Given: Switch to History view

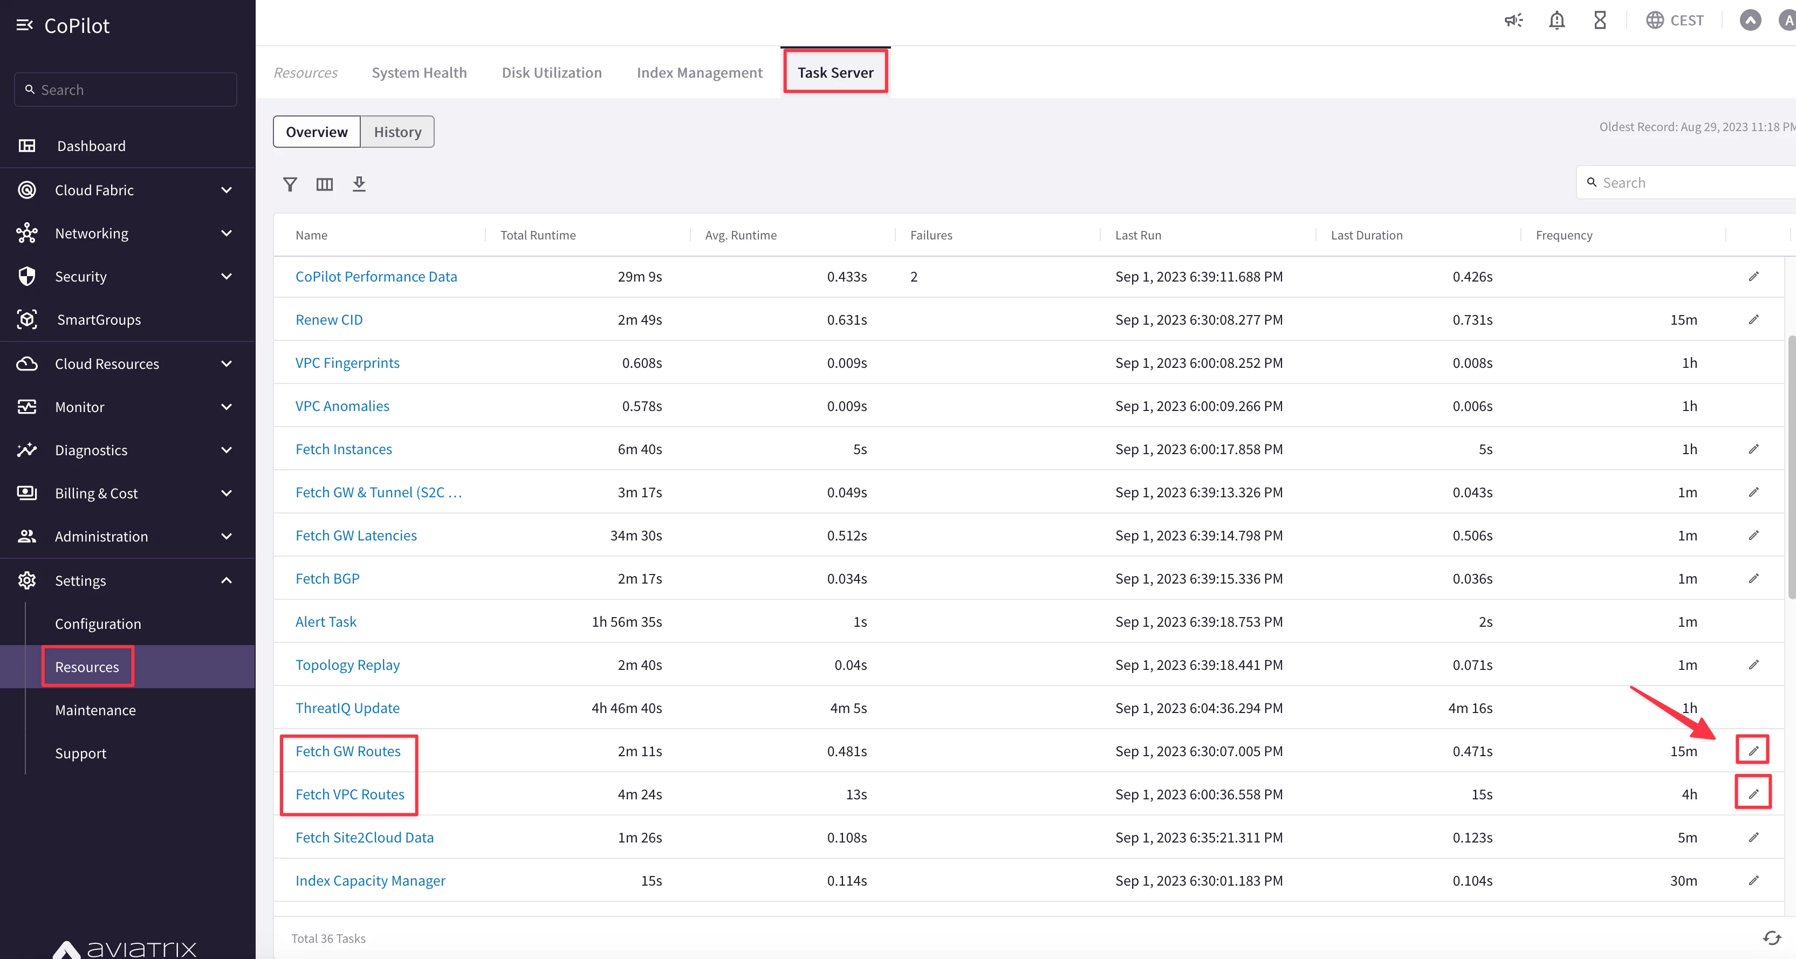Looking at the screenshot, I should pos(397,132).
